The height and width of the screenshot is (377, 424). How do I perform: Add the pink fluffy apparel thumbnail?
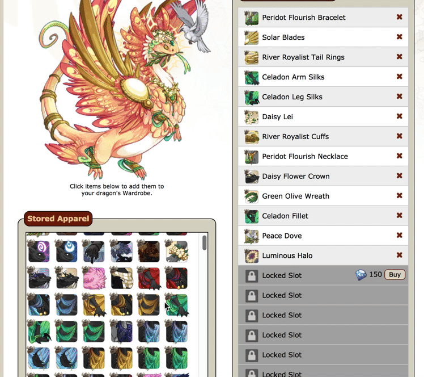[94, 278]
